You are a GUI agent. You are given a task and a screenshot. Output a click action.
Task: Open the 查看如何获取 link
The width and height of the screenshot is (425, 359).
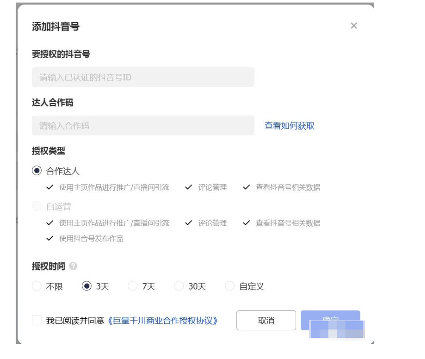tap(289, 126)
